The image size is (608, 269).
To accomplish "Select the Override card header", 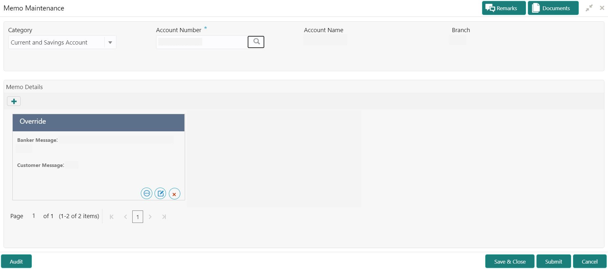I will tap(99, 122).
